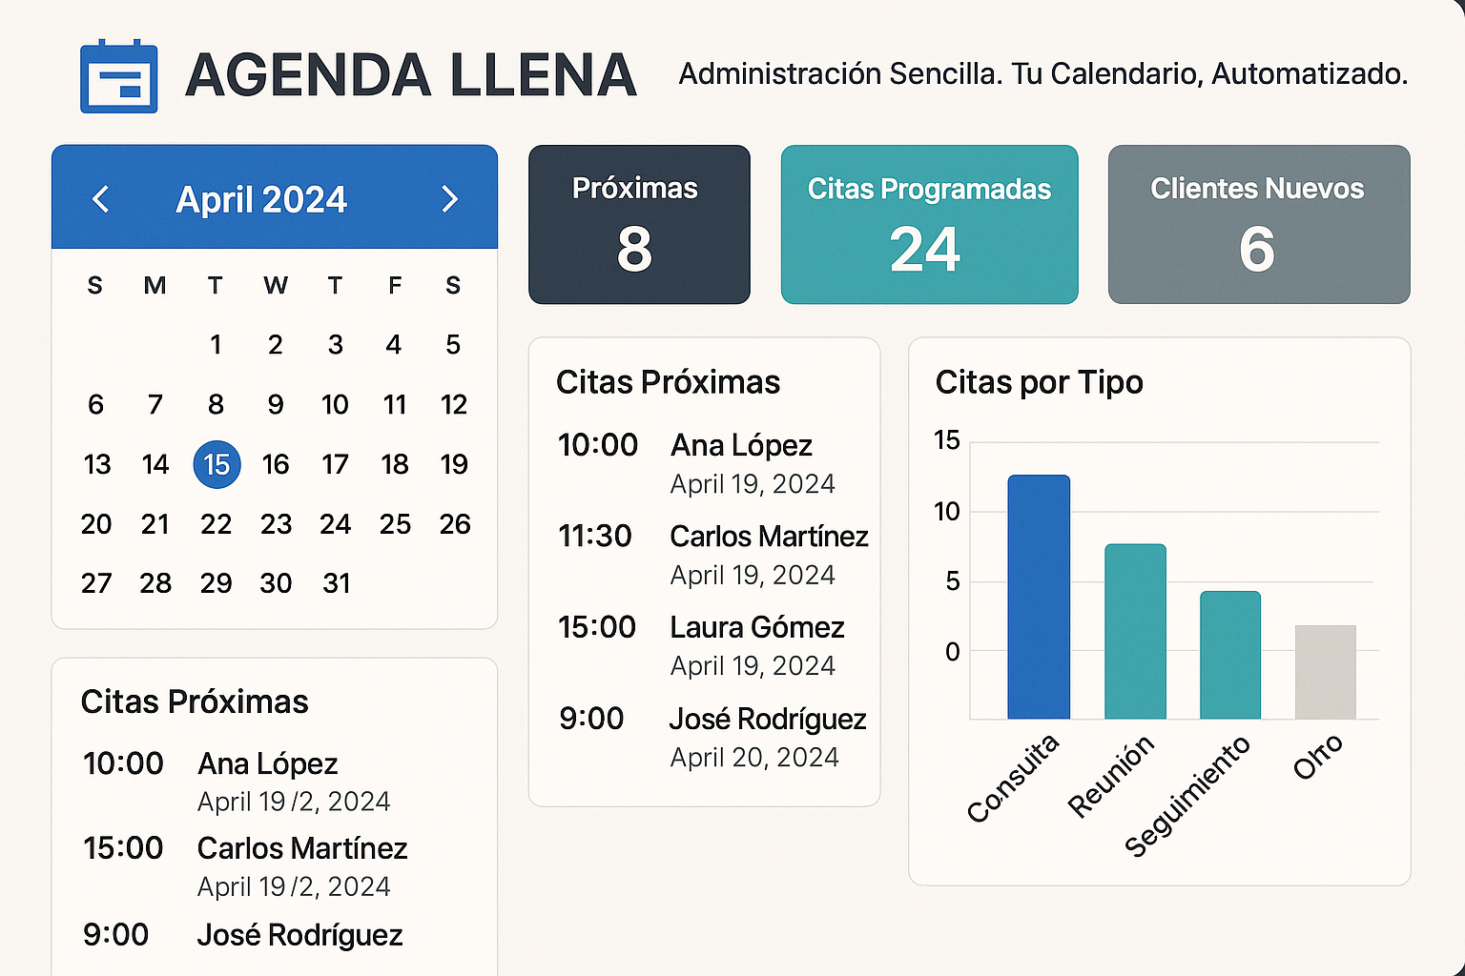Select the highlighted day 15 in calendar
Viewport: 1465px width, 976px height.
tap(217, 465)
